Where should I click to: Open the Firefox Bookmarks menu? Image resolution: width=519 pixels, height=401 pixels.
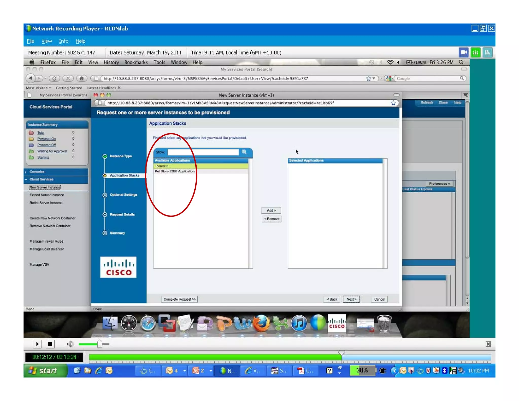(136, 62)
